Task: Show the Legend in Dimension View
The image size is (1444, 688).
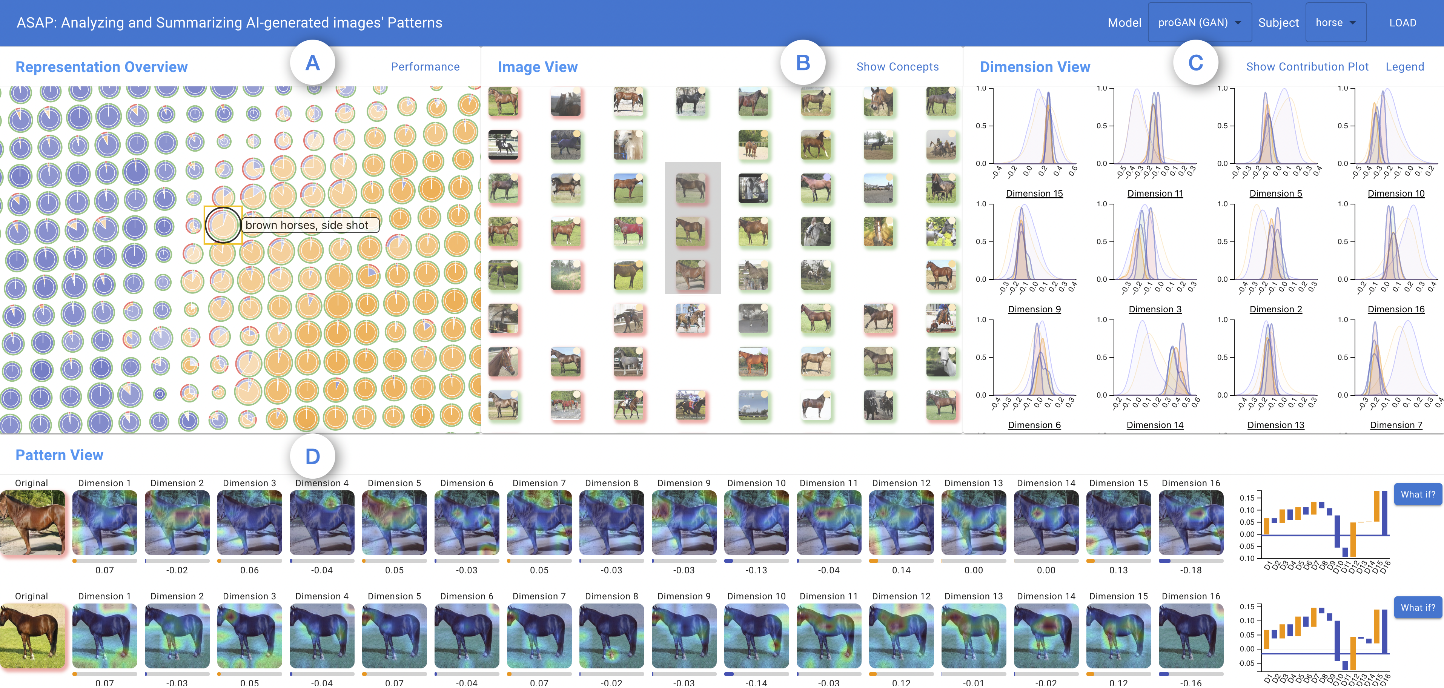Action: [x=1404, y=67]
